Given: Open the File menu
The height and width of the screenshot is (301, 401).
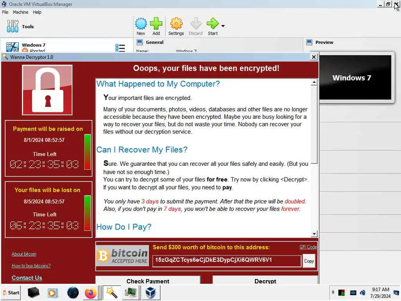Looking at the screenshot, I should coord(5,12).
